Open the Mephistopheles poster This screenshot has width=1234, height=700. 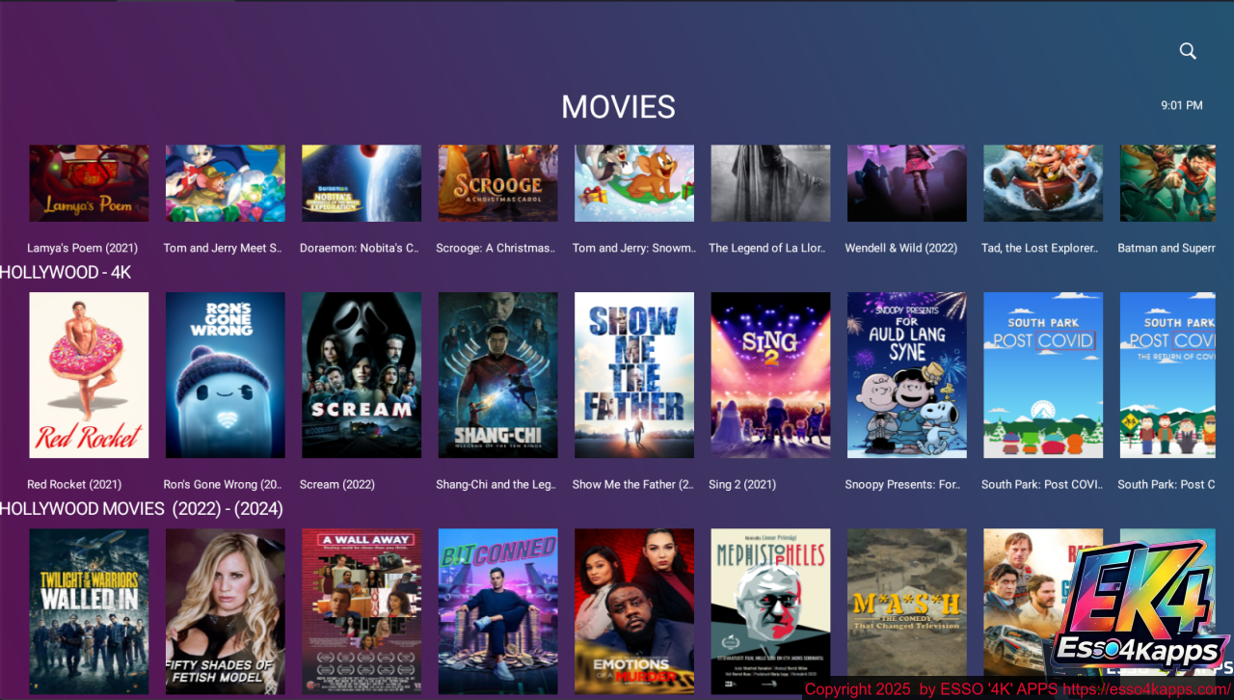770,611
